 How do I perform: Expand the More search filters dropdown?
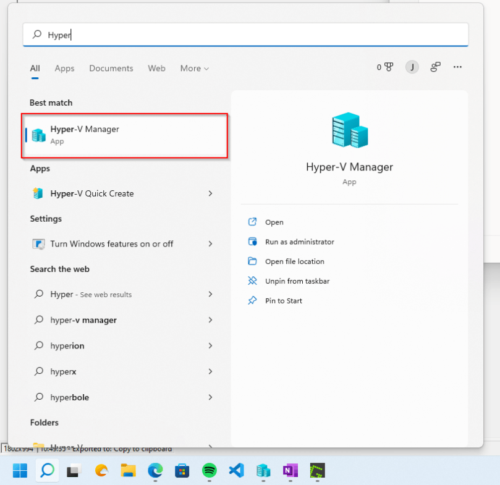(194, 69)
